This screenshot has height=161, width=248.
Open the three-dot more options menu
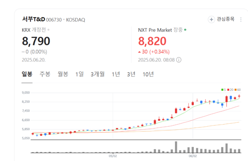[x=241, y=19]
